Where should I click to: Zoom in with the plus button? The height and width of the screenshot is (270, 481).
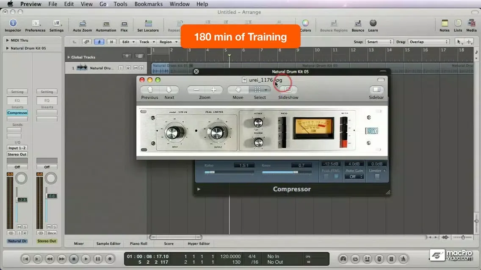click(x=214, y=90)
